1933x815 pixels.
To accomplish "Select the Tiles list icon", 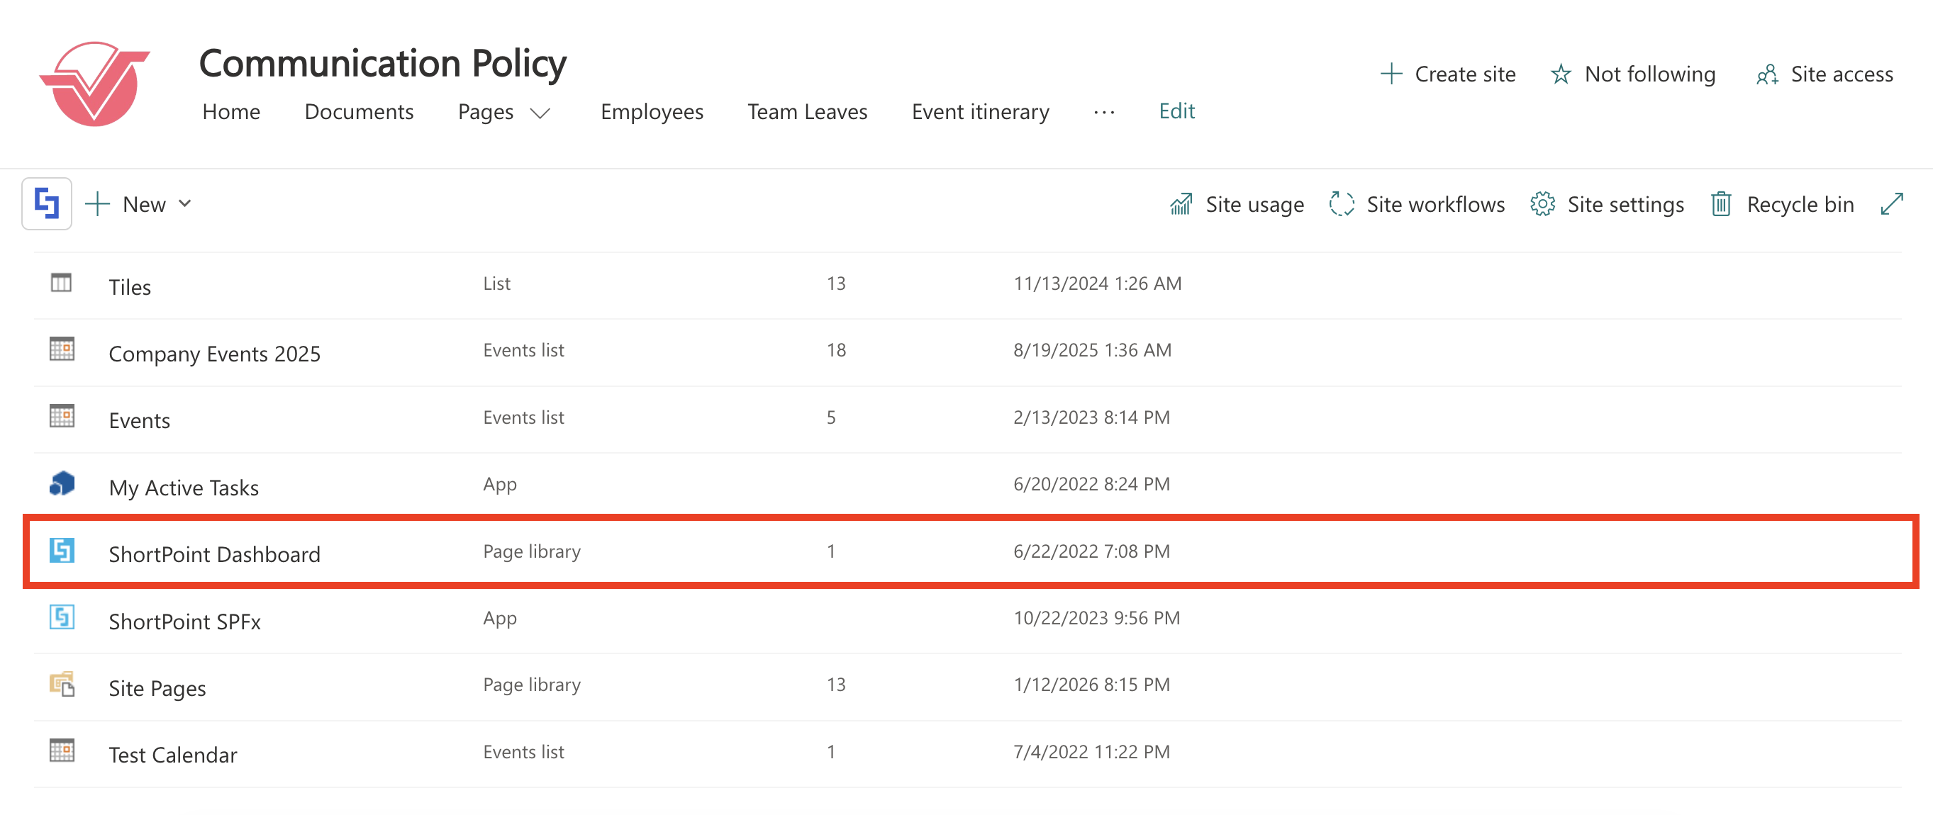I will pos(61,283).
